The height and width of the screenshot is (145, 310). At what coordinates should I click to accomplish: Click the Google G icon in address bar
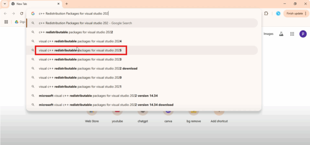pyautogui.click(x=33, y=13)
